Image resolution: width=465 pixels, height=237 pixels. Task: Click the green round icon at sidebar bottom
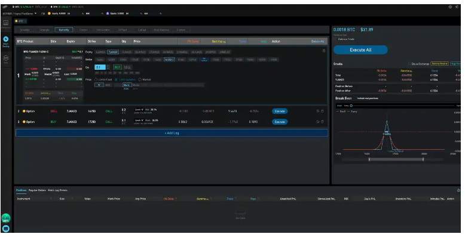click(5, 218)
